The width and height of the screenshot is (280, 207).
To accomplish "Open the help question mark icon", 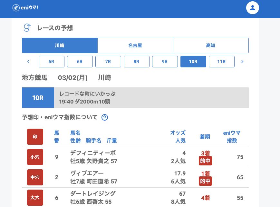I will [x=104, y=117].
